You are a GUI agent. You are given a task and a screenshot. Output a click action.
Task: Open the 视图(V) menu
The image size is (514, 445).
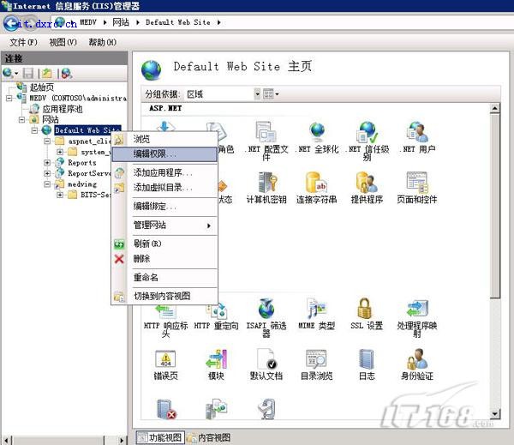tap(63, 41)
